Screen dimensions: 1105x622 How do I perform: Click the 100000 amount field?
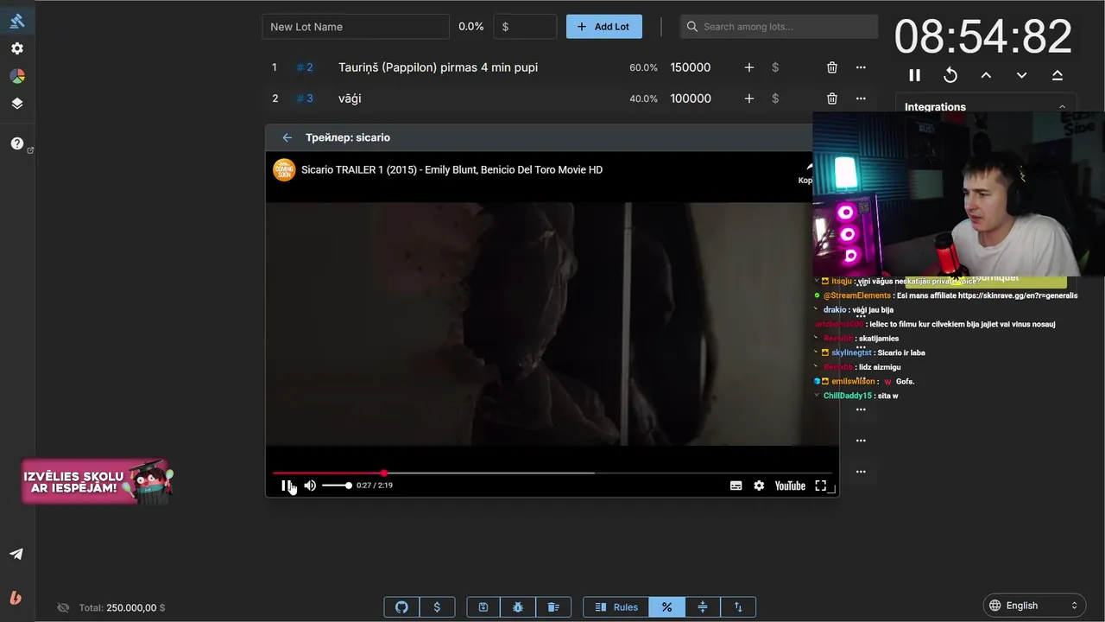tap(691, 98)
